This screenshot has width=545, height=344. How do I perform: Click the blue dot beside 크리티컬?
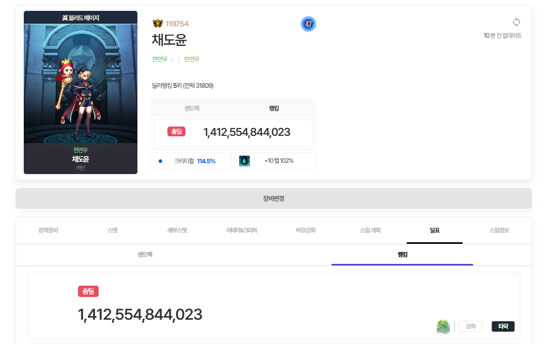coord(160,161)
